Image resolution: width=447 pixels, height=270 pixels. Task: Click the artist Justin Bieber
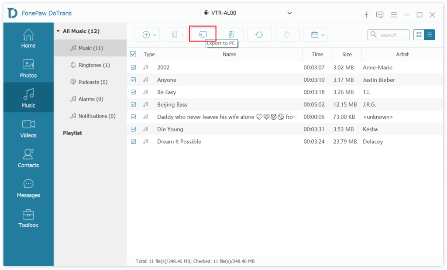click(x=378, y=80)
